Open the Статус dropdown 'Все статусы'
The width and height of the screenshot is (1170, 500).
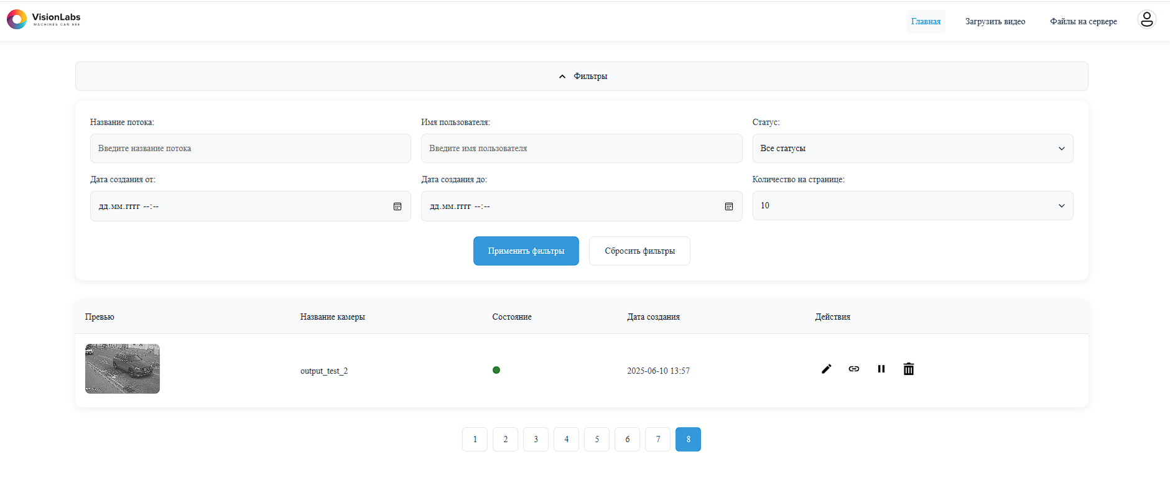[912, 148]
